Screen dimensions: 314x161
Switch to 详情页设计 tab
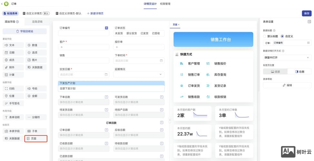150,4
